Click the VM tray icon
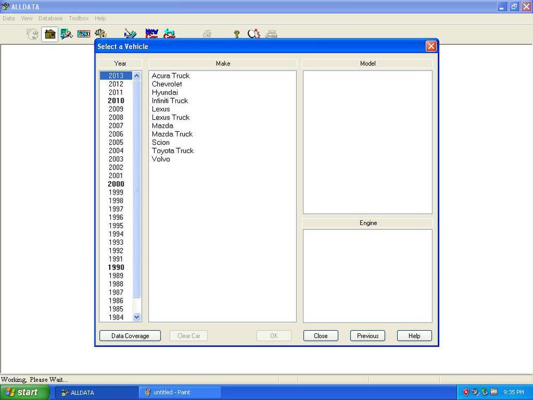Viewport: 533px width, 400px height. point(494,392)
